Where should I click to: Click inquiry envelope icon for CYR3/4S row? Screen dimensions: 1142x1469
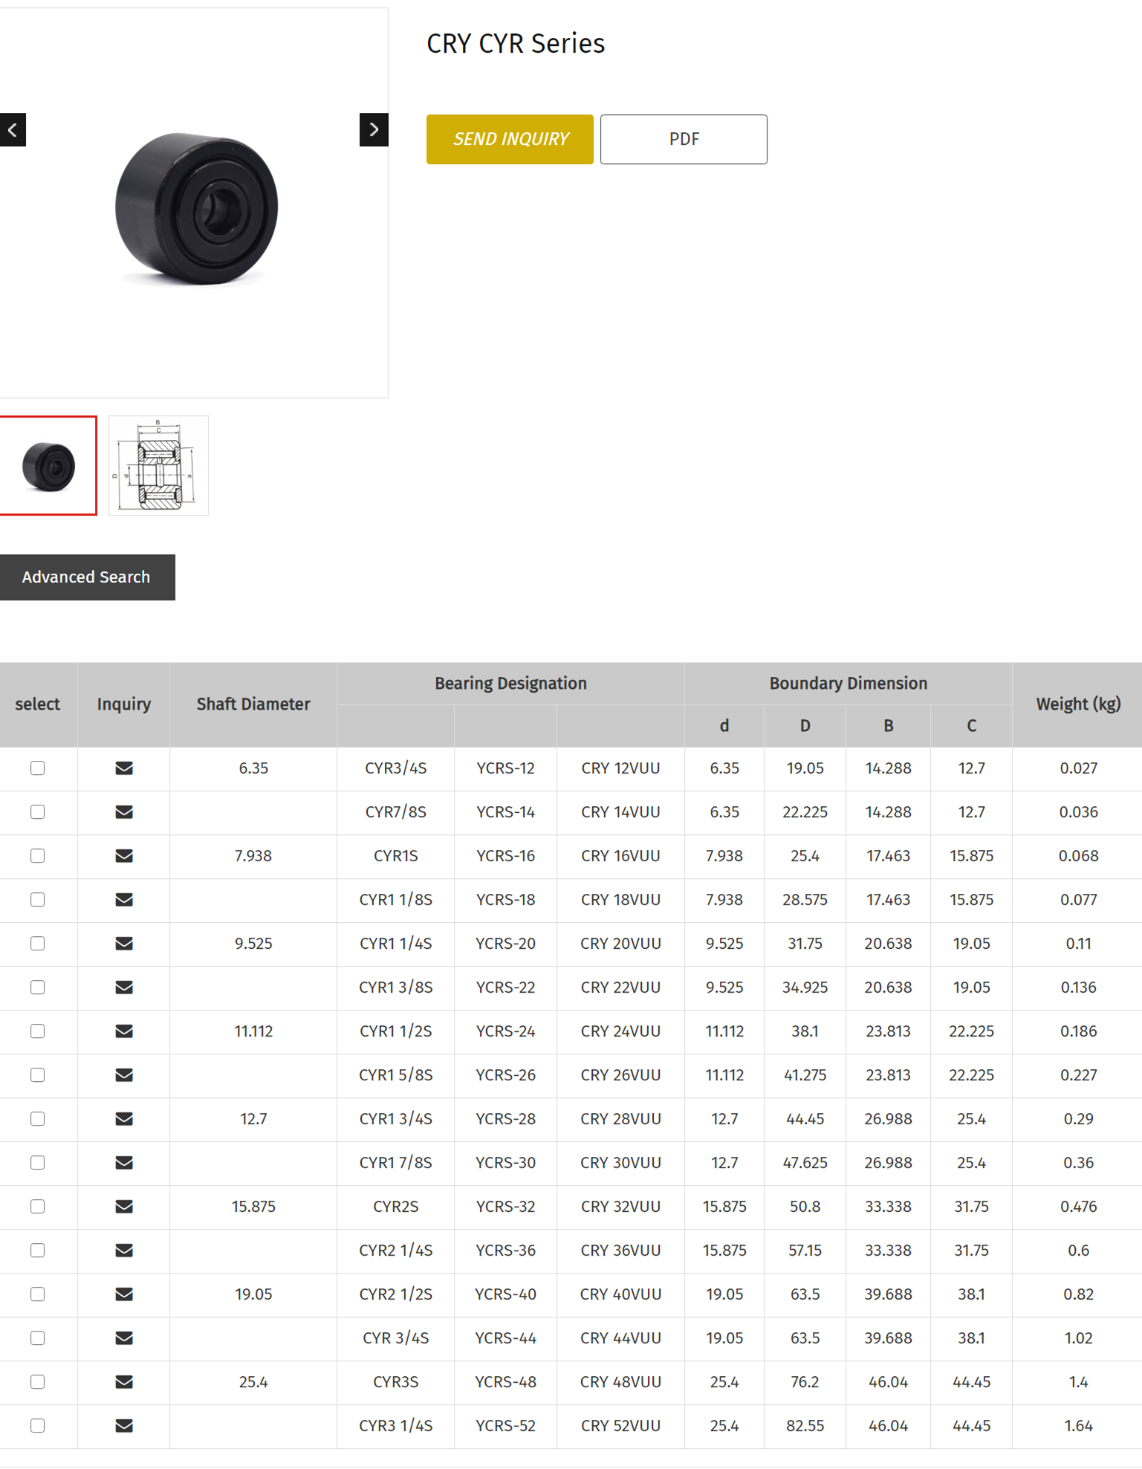coord(124,768)
